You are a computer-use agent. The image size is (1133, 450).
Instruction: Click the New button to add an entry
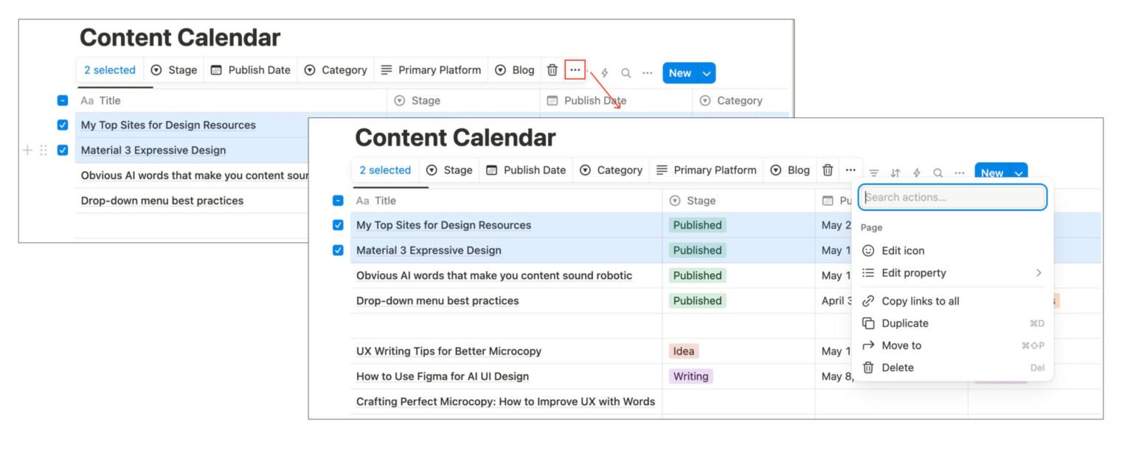coord(992,172)
